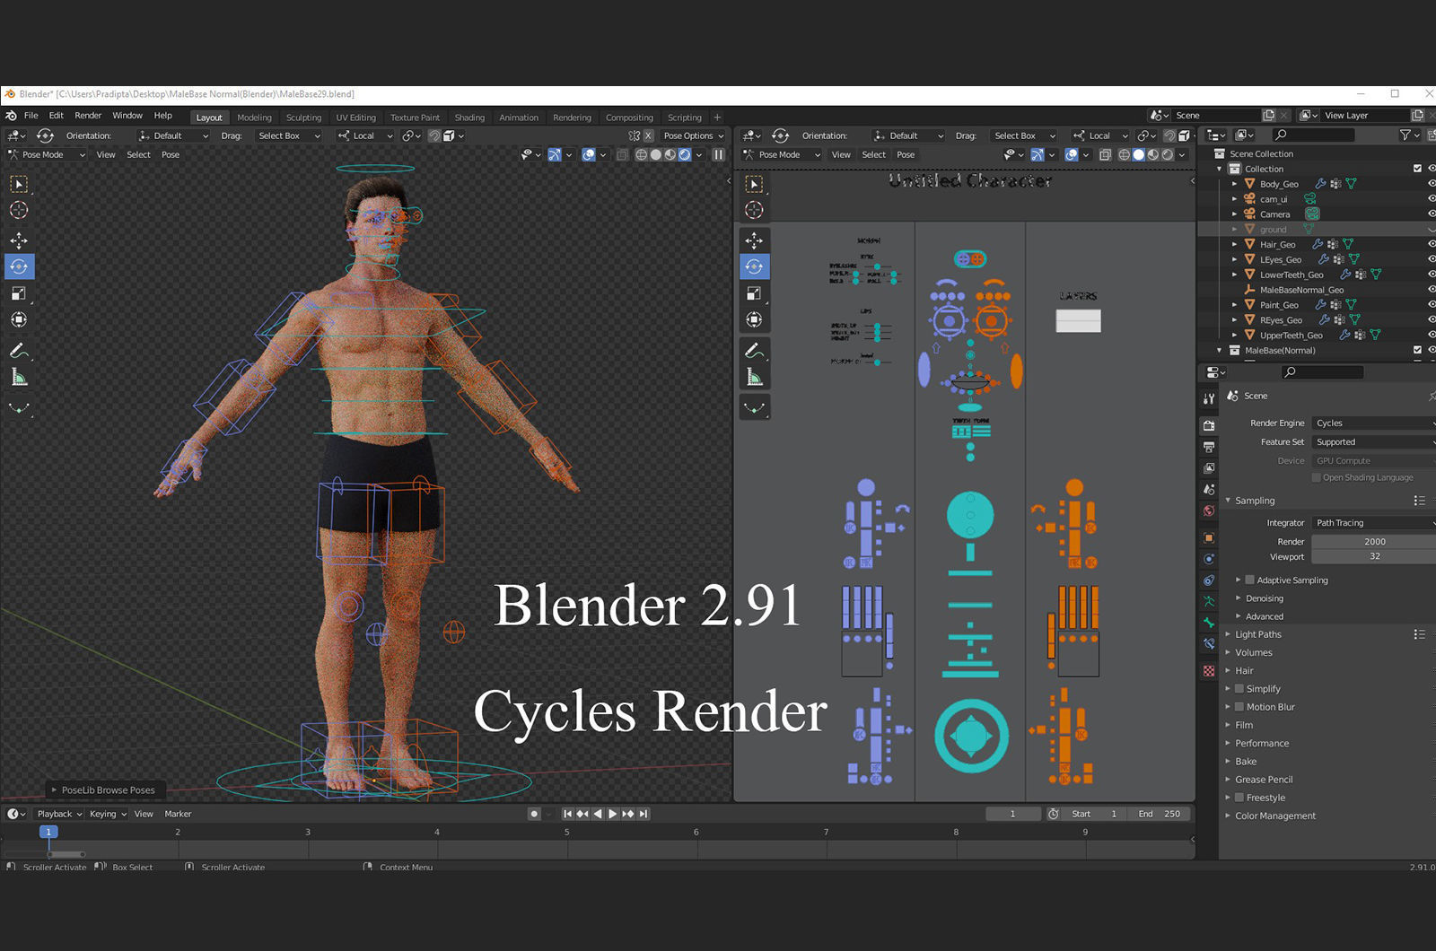Screen dimensions: 1436x951
Task: Open the Keying popover in timeline
Action: pyautogui.click(x=108, y=814)
